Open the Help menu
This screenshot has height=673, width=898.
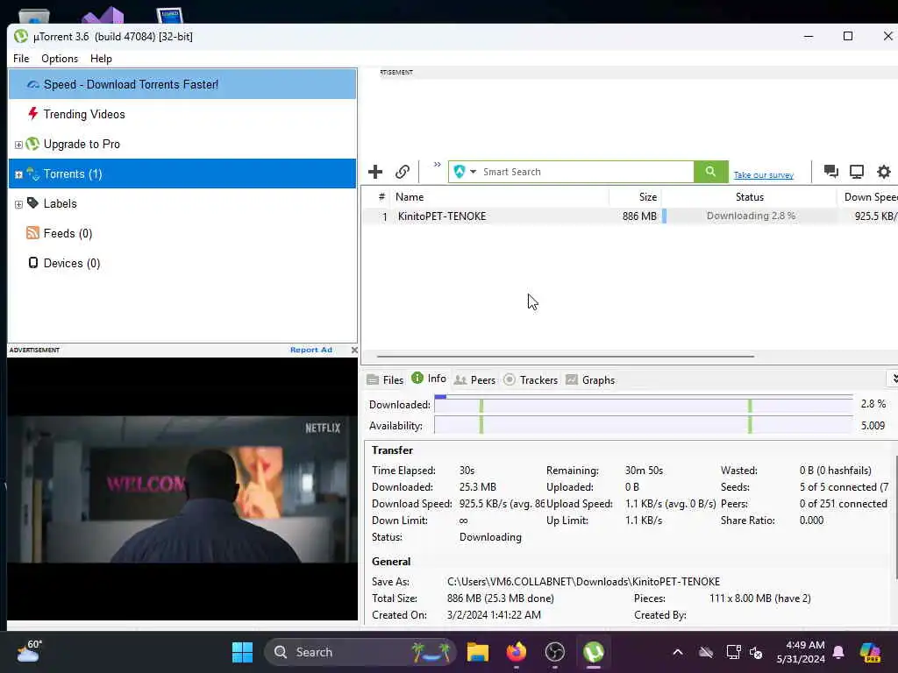click(101, 59)
